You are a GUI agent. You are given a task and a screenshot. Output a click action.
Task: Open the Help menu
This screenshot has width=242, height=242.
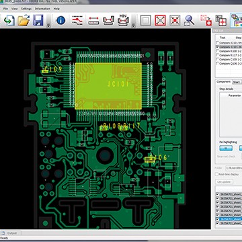[56, 9]
